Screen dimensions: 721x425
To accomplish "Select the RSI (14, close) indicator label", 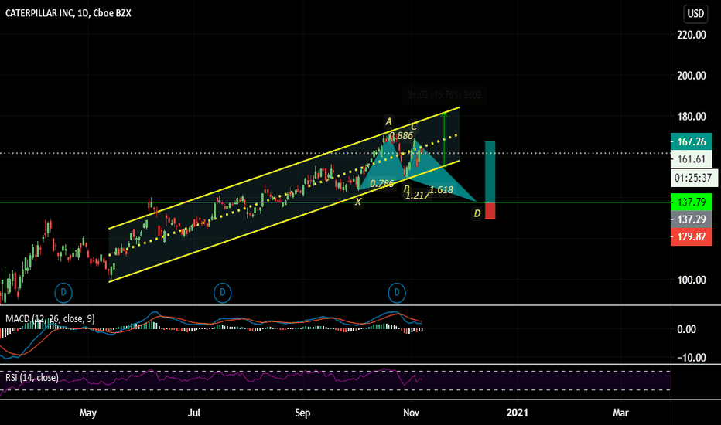I will point(32,378).
